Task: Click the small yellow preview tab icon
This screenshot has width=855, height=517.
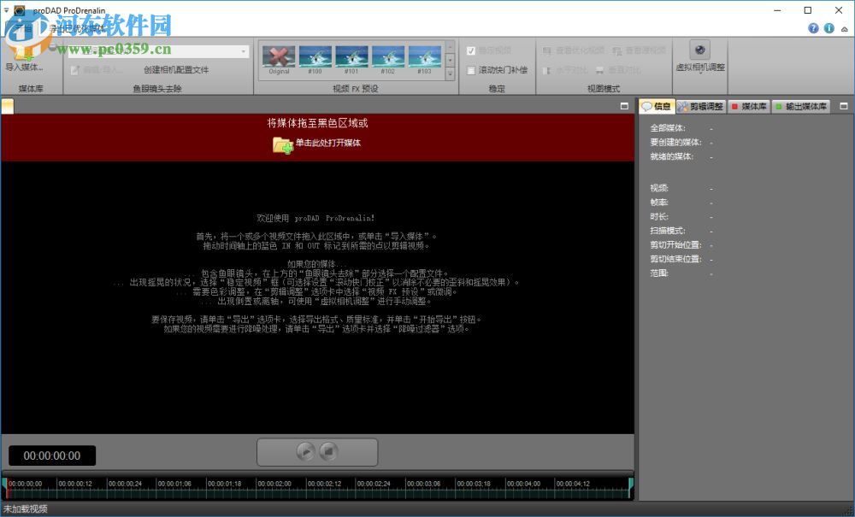Action: coord(7,106)
